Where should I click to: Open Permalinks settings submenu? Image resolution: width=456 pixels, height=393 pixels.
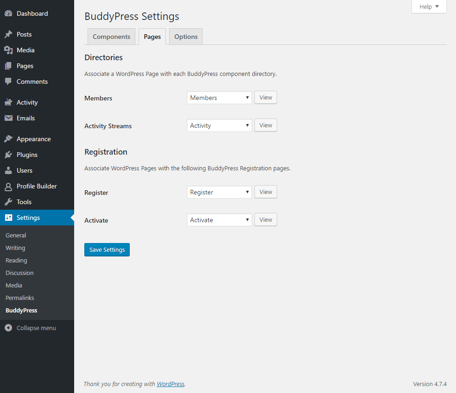(20, 298)
